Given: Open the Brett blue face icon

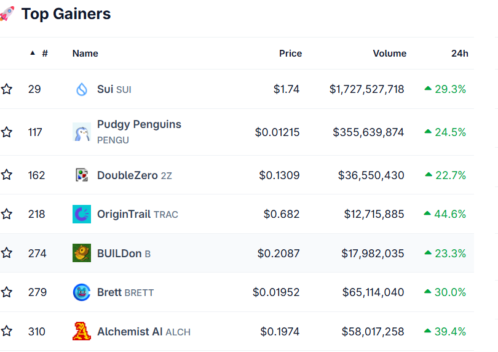Looking at the screenshot, I should point(82,292).
